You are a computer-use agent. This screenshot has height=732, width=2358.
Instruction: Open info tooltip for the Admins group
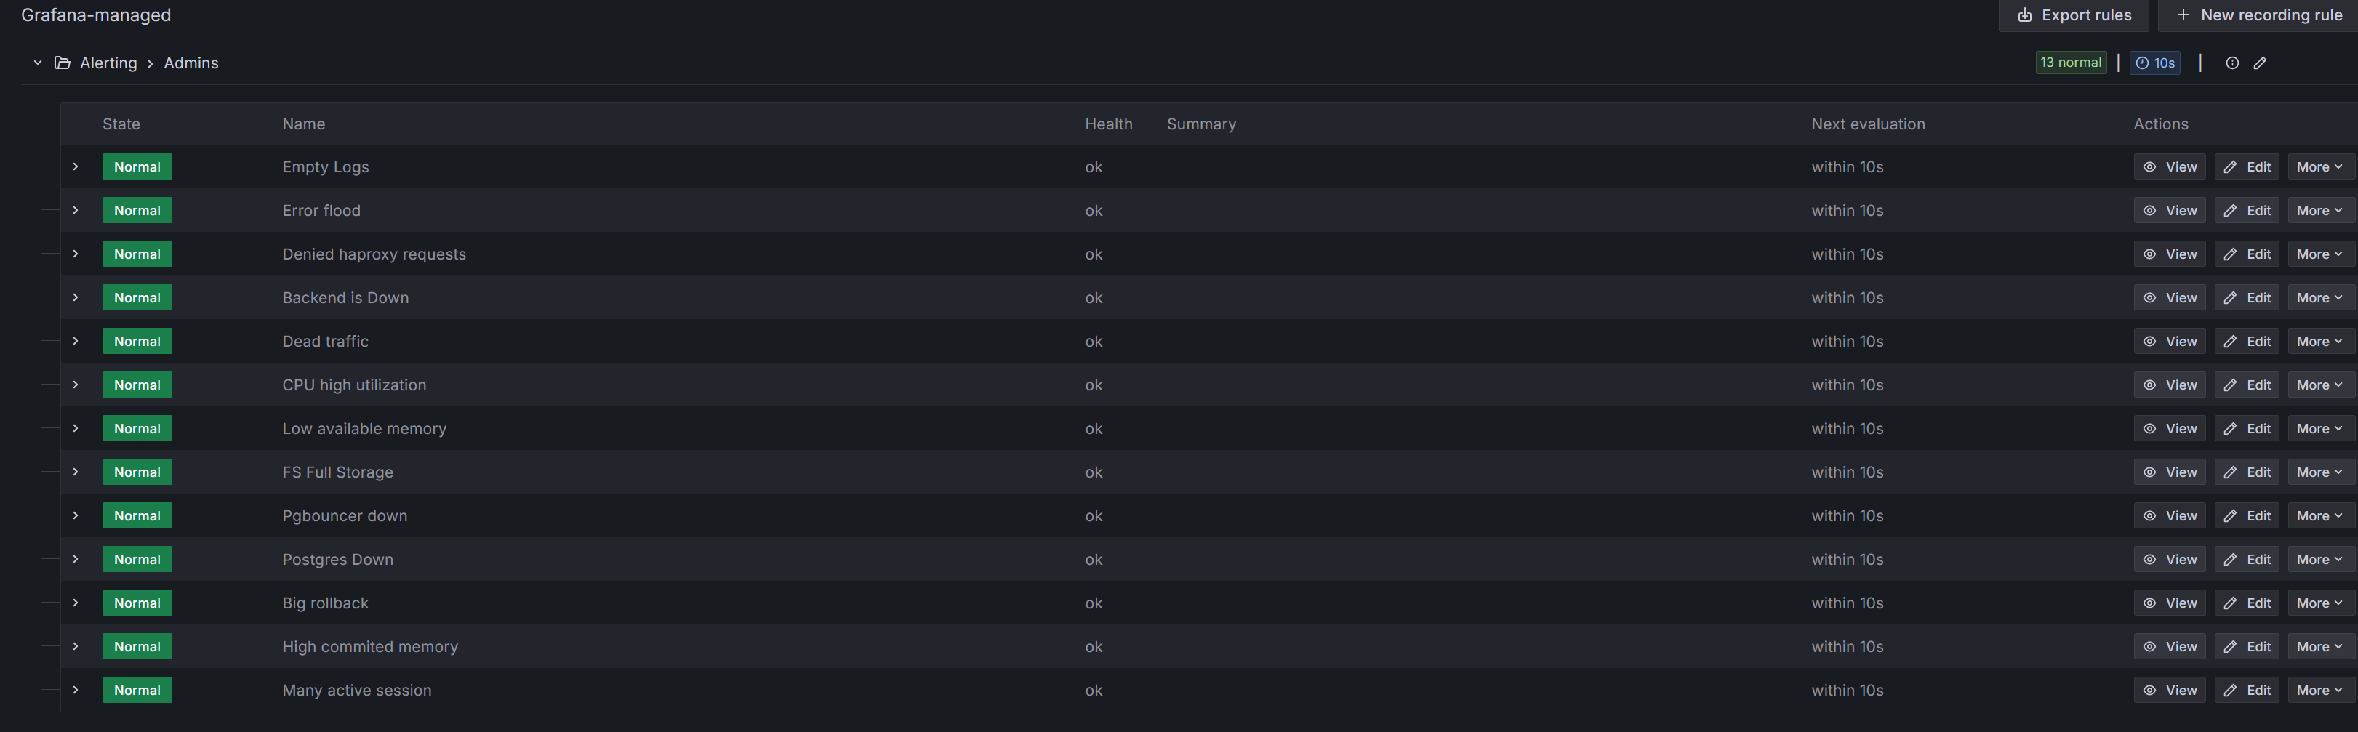click(2233, 63)
